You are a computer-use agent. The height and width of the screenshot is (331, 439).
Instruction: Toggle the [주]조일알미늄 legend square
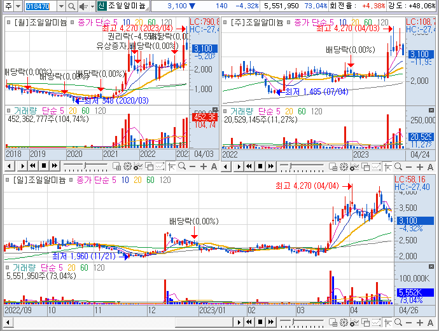pos(225,22)
